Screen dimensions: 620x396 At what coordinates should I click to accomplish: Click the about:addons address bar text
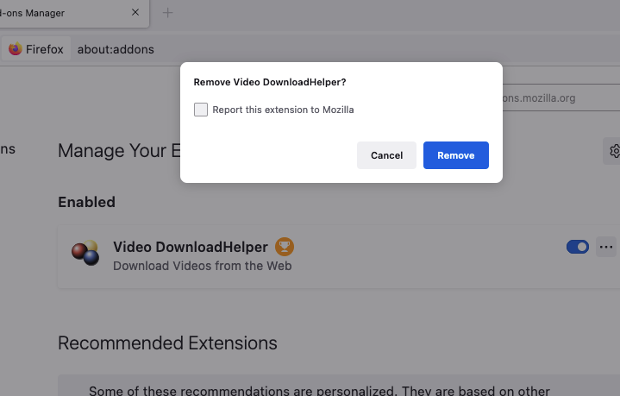(x=116, y=49)
